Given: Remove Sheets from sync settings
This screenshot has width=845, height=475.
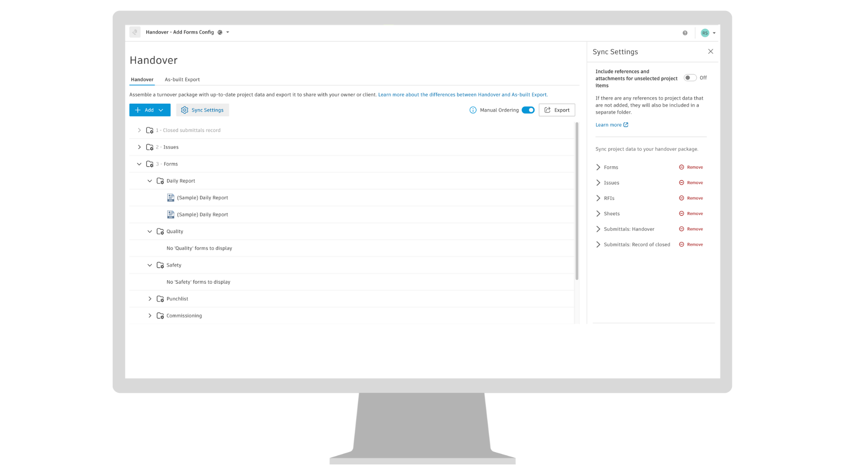Looking at the screenshot, I should [x=691, y=214].
